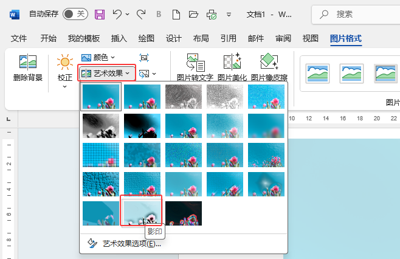Viewport: 400px width, 259px height.
Task: Switch to the 我的模板 ribbon tab
Action: [84, 38]
